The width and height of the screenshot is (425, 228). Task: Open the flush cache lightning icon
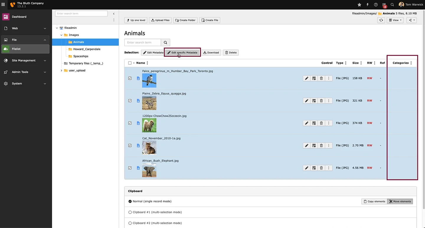click(x=367, y=5)
